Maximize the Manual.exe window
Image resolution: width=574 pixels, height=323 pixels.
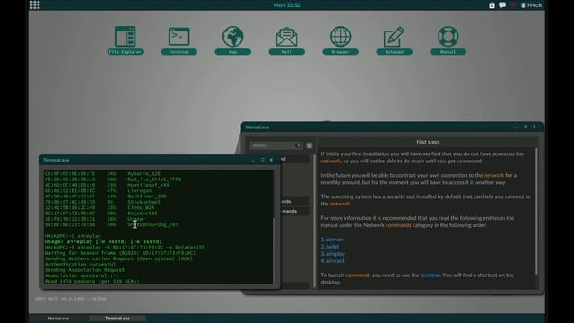tap(526, 127)
